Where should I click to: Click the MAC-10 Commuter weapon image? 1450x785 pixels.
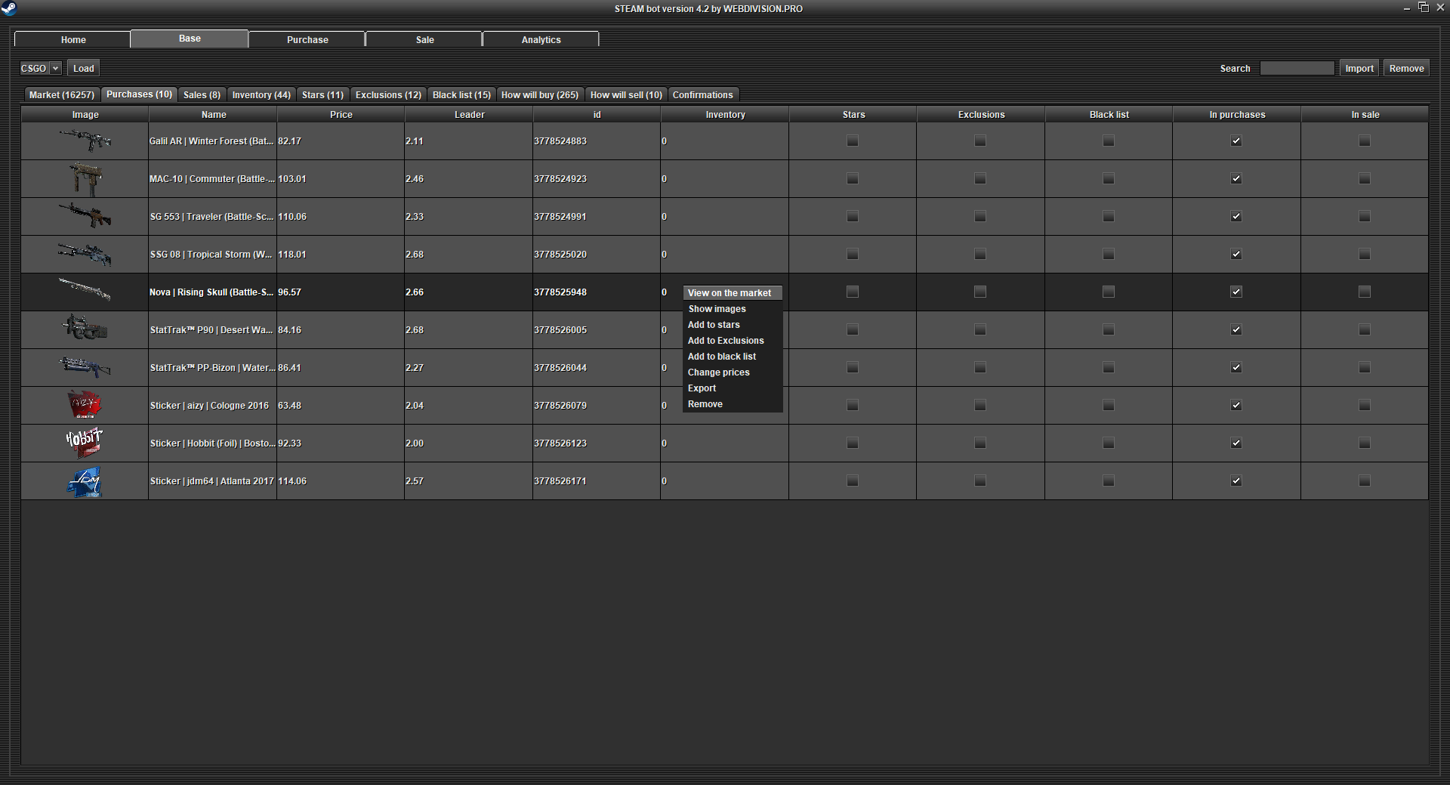pos(85,179)
